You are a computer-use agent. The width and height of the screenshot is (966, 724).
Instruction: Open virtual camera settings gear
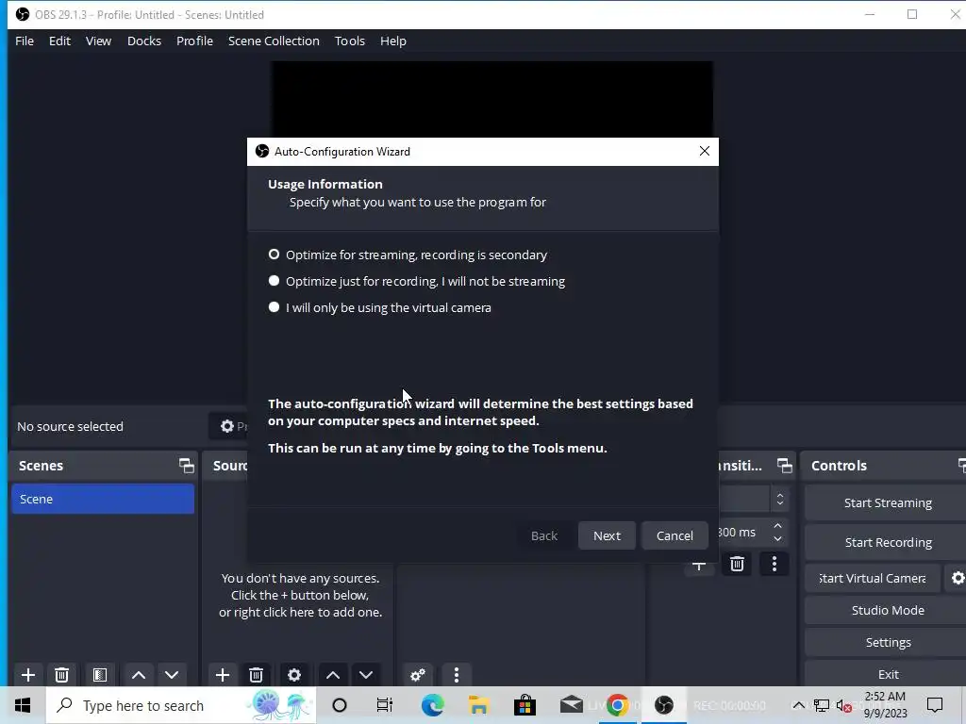[x=957, y=578]
